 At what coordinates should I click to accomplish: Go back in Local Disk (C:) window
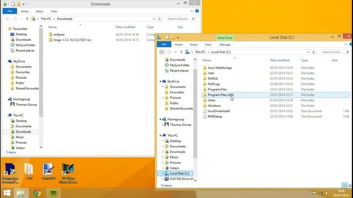(x=162, y=52)
